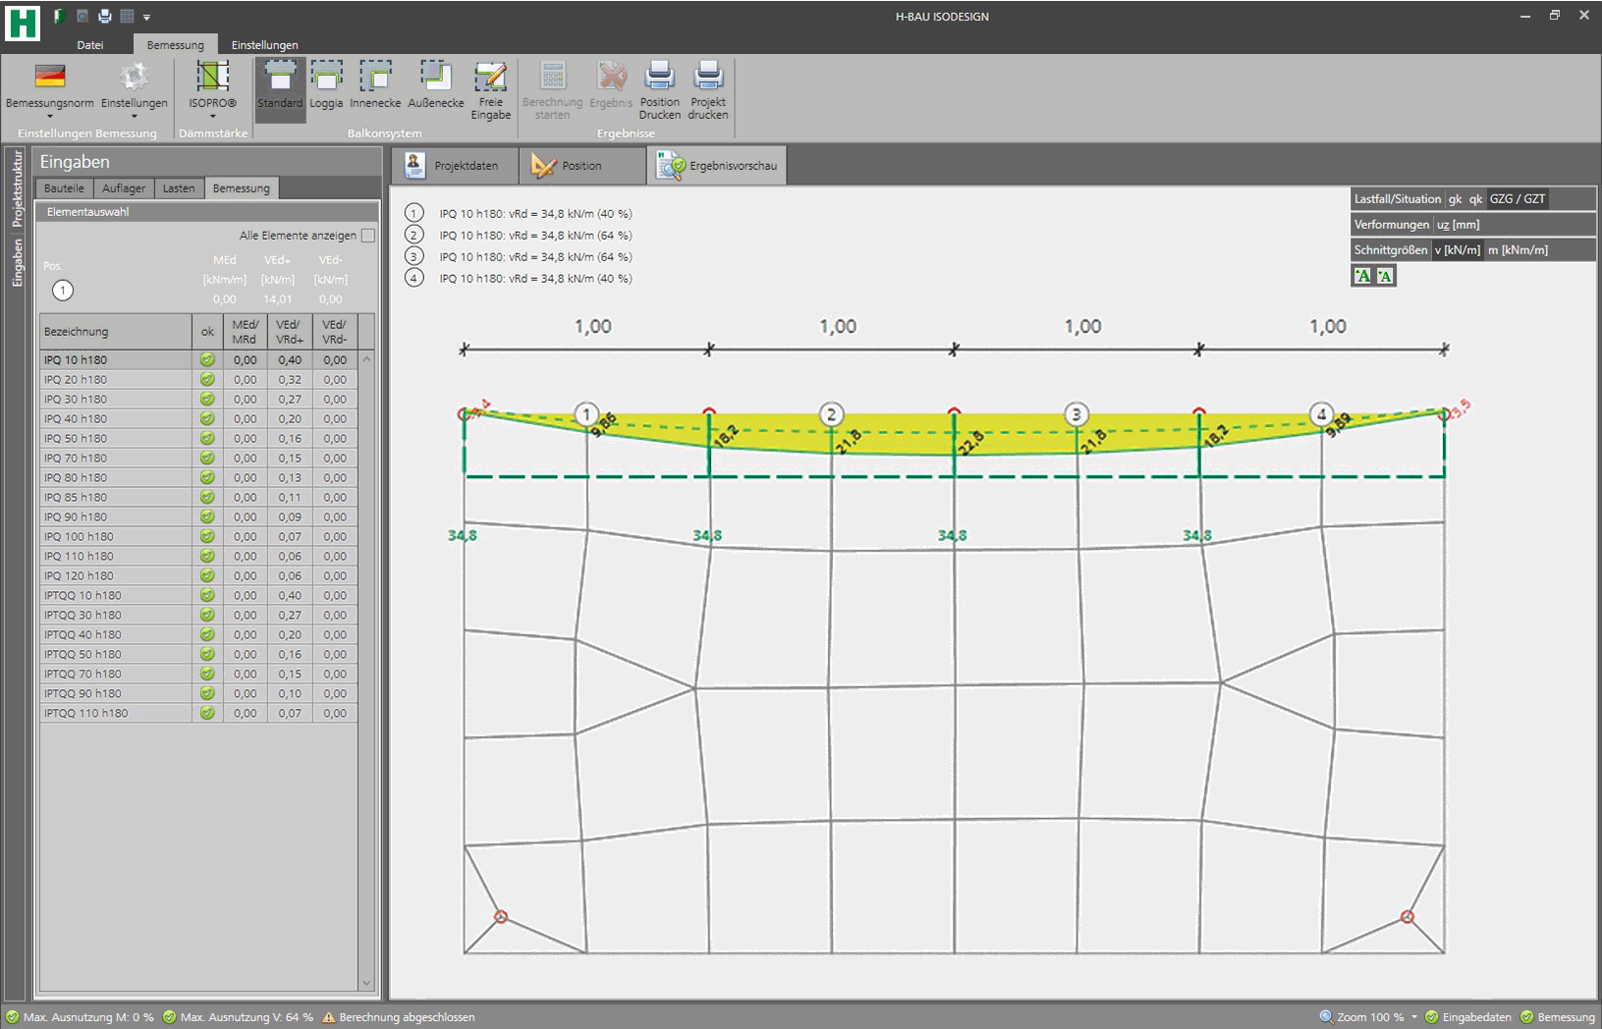1602x1029 pixels.
Task: Click the element table scroll down arrow
Action: tap(367, 983)
